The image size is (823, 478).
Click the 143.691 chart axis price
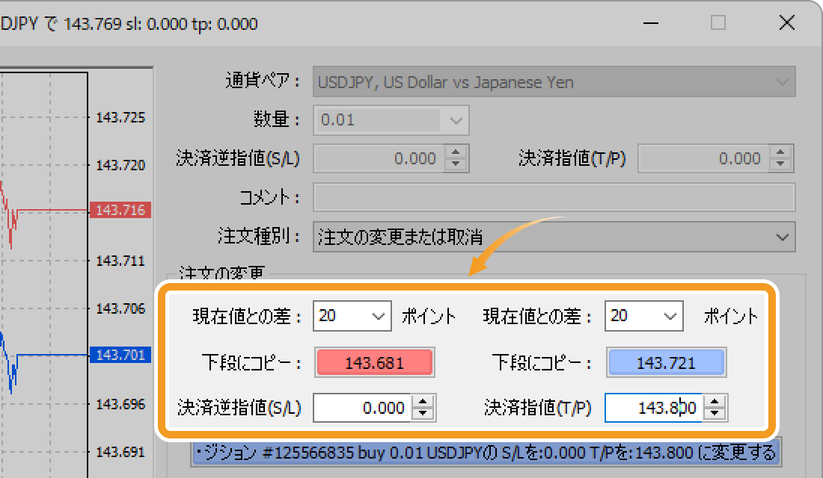coord(120,452)
